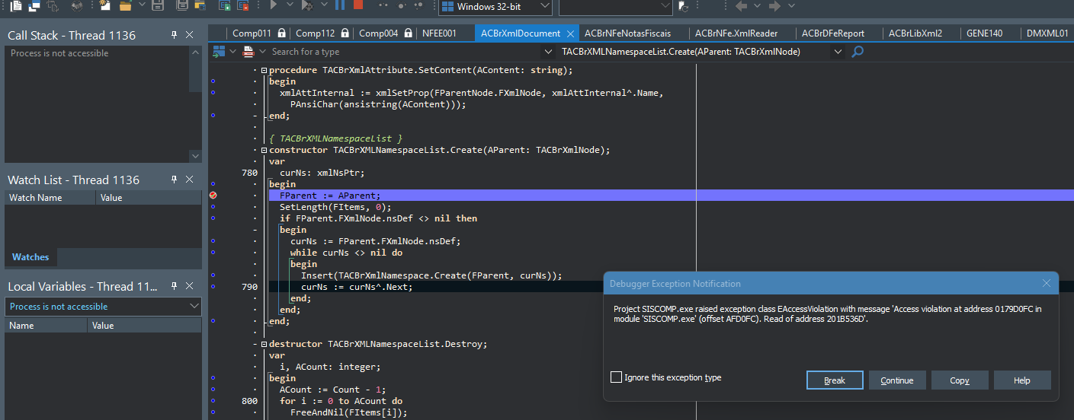Click the Call Stack scrollbar down arrow
1074x420 pixels.
[x=195, y=156]
